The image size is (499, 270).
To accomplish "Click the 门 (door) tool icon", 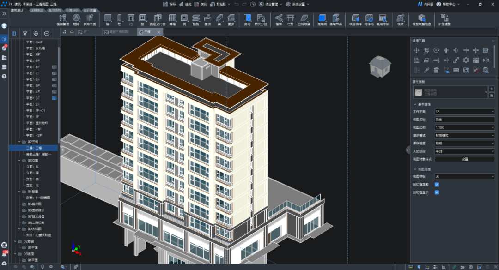I will pyautogui.click(x=131, y=19).
